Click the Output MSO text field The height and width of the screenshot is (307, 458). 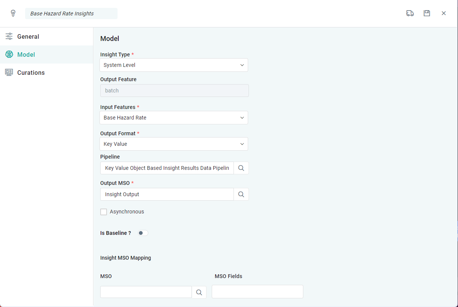pyautogui.click(x=167, y=194)
